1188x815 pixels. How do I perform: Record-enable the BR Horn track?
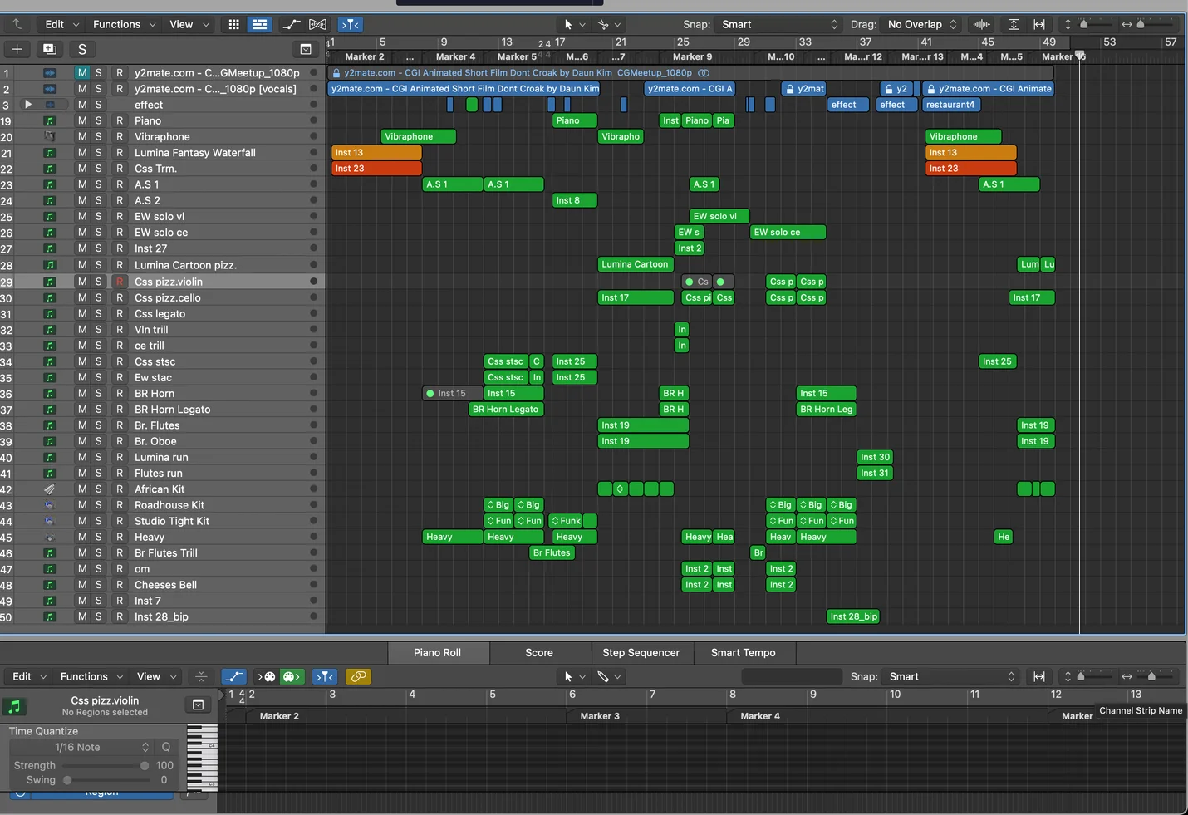click(120, 393)
